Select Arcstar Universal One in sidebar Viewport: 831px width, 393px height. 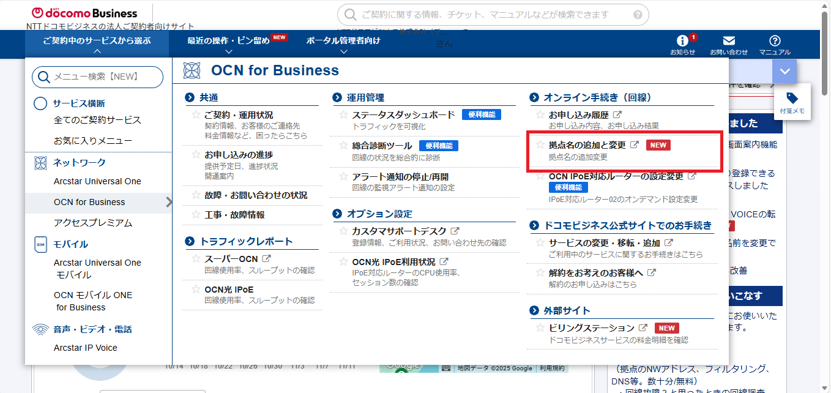coord(97,181)
